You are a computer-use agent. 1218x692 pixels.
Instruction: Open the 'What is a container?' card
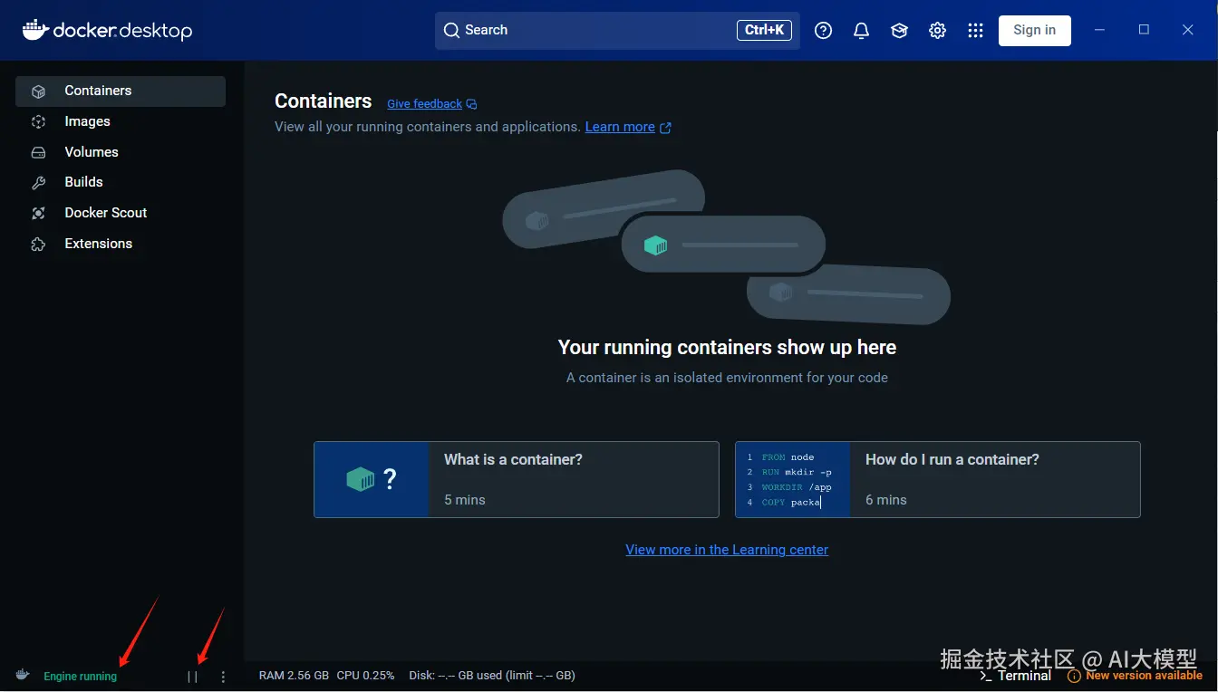(517, 479)
